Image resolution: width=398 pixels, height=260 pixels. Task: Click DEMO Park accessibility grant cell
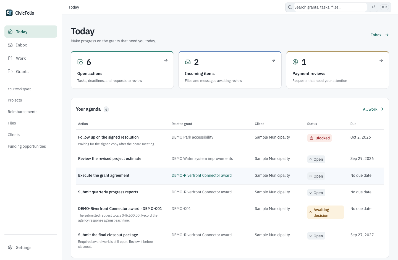coord(192,137)
